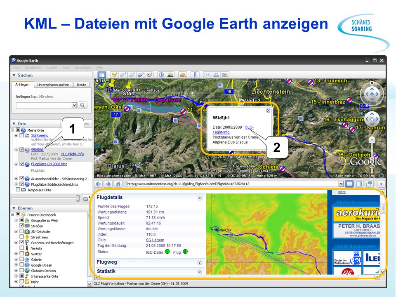The width and height of the screenshot is (396, 297).
Task: Collapse the Suchen panel
Action: (14, 75)
